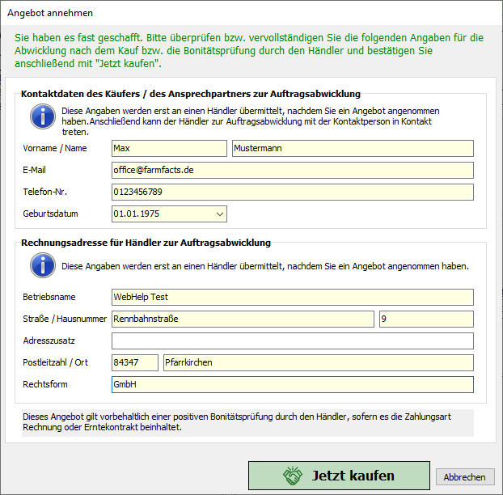Click the Rechnungsadresse für Händler heading
This screenshot has height=495, width=503.
click(146, 243)
